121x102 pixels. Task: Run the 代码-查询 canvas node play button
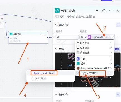[x=42, y=34]
